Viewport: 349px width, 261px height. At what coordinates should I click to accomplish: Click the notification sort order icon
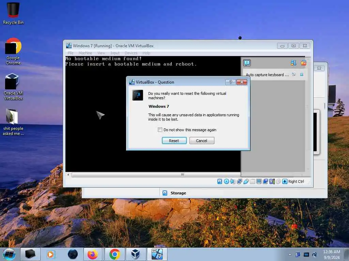click(x=293, y=63)
